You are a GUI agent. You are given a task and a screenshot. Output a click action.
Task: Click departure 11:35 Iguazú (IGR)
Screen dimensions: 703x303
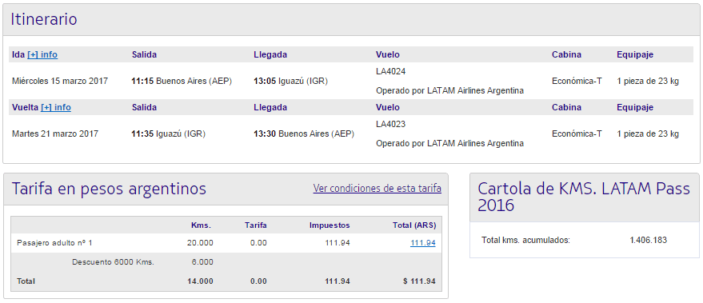168,134
